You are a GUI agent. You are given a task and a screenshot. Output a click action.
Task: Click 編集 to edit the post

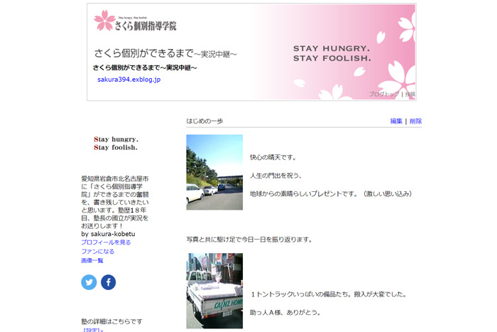[x=396, y=121]
